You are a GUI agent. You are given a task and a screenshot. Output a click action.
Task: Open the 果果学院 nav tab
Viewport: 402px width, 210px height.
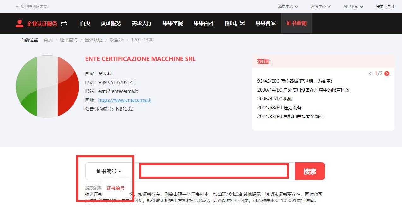tap(173, 23)
